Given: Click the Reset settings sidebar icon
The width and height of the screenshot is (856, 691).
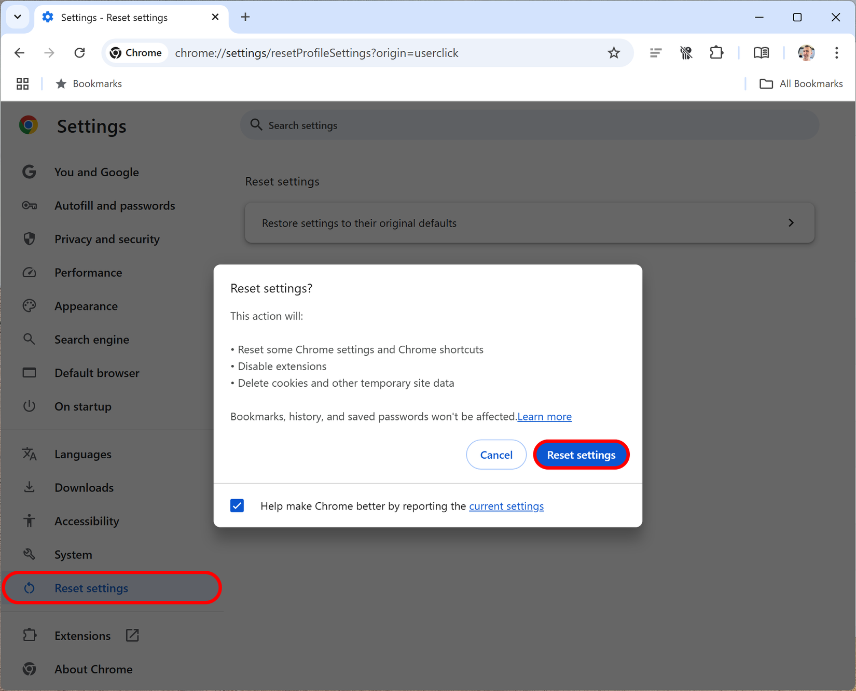Looking at the screenshot, I should point(30,588).
